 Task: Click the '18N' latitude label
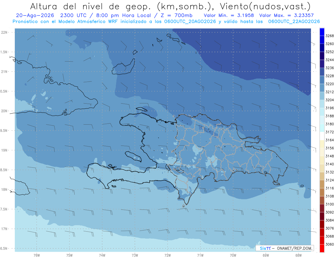click(5, 190)
